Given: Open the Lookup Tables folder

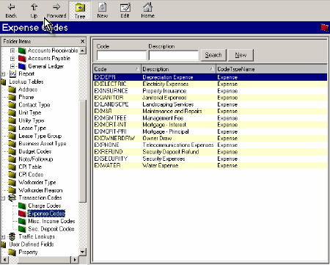Looking at the screenshot, I should coord(26,81).
